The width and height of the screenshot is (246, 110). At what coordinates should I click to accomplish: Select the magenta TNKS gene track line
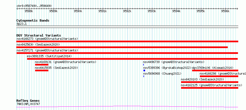tap(127, 107)
